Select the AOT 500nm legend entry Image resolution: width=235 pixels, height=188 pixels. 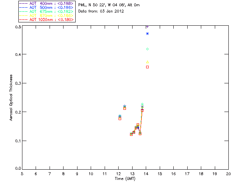tap(46, 7)
